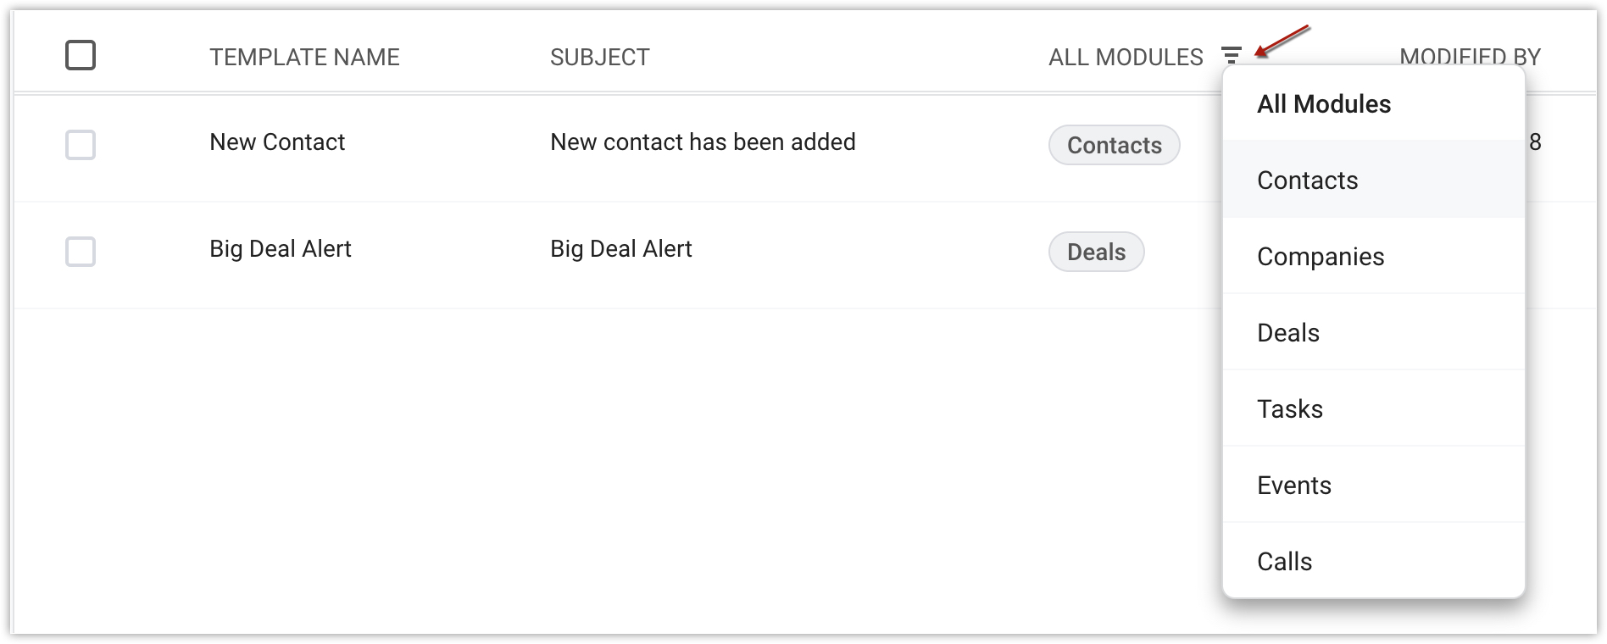Click the subject "New contact has been added"
The width and height of the screenshot is (1607, 644).
703,142
